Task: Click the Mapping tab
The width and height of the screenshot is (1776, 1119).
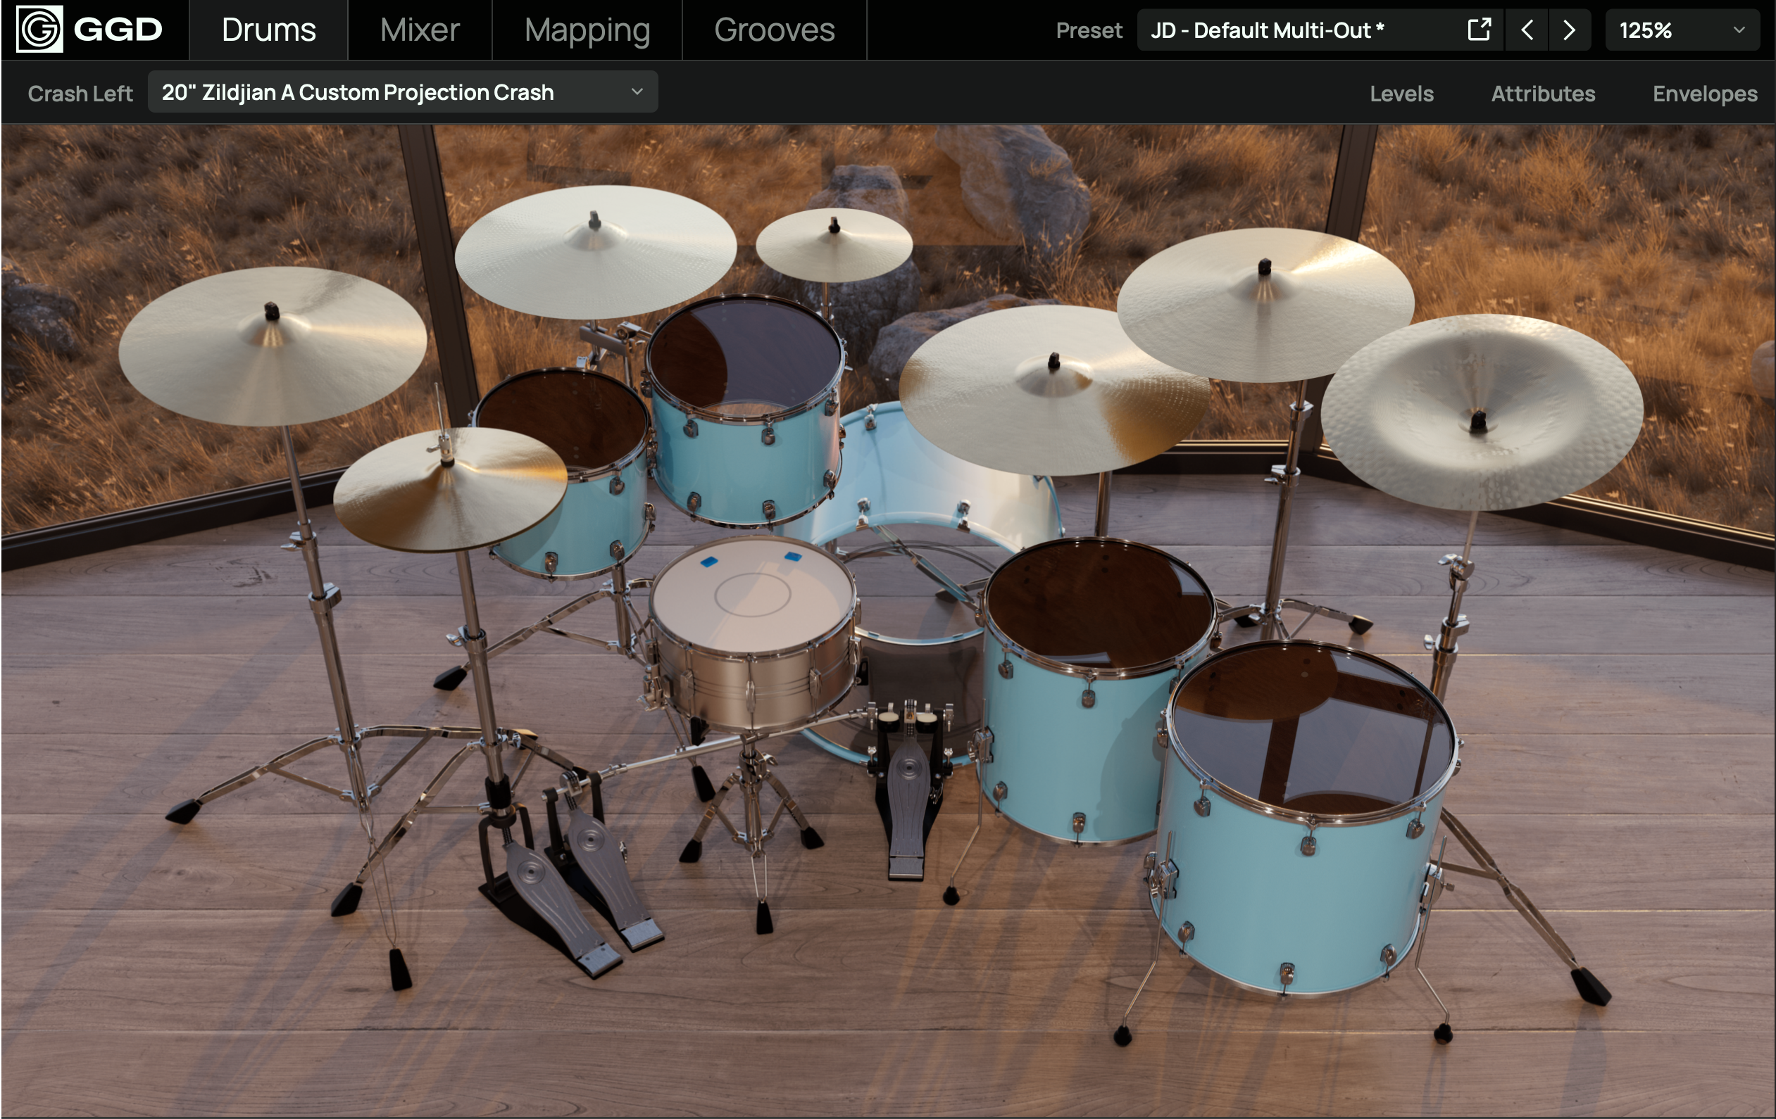Action: coord(587,30)
